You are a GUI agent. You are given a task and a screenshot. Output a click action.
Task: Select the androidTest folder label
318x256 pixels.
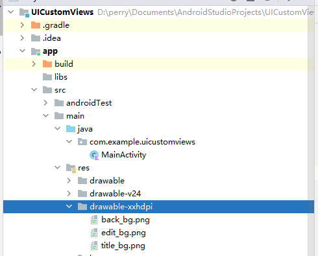[89, 103]
